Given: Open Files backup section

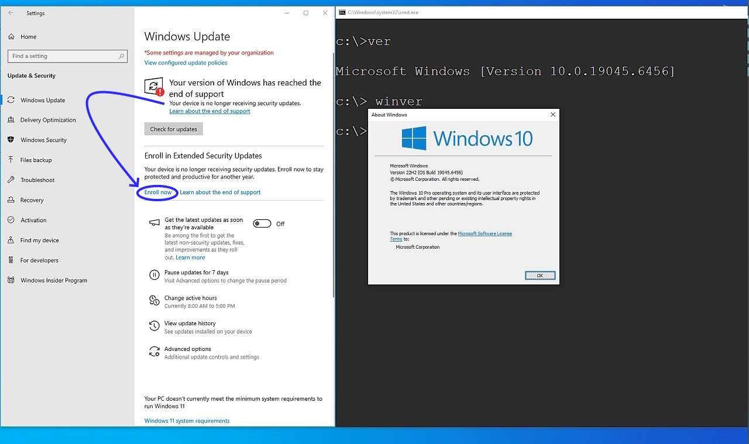Looking at the screenshot, I should pos(36,160).
